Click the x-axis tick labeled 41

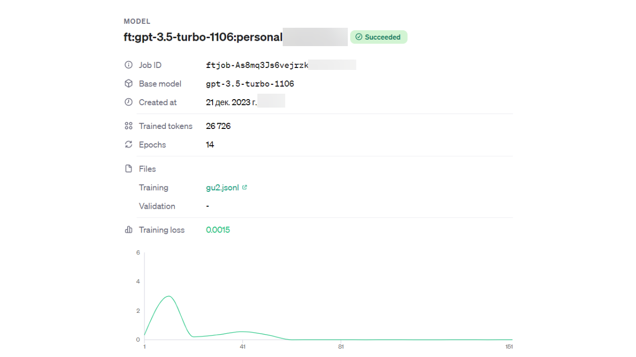click(x=242, y=346)
